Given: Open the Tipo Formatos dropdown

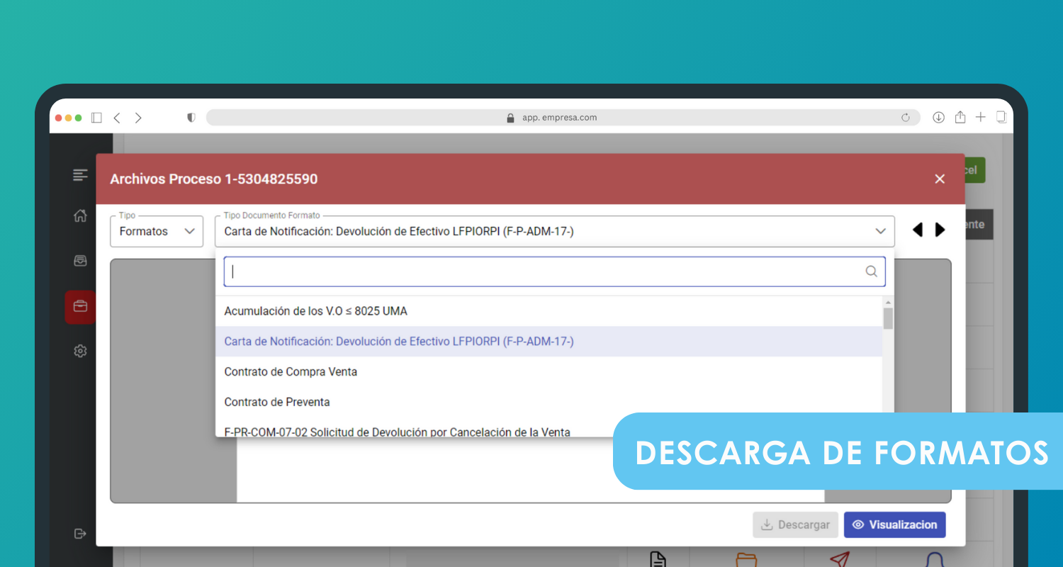Looking at the screenshot, I should click(157, 232).
